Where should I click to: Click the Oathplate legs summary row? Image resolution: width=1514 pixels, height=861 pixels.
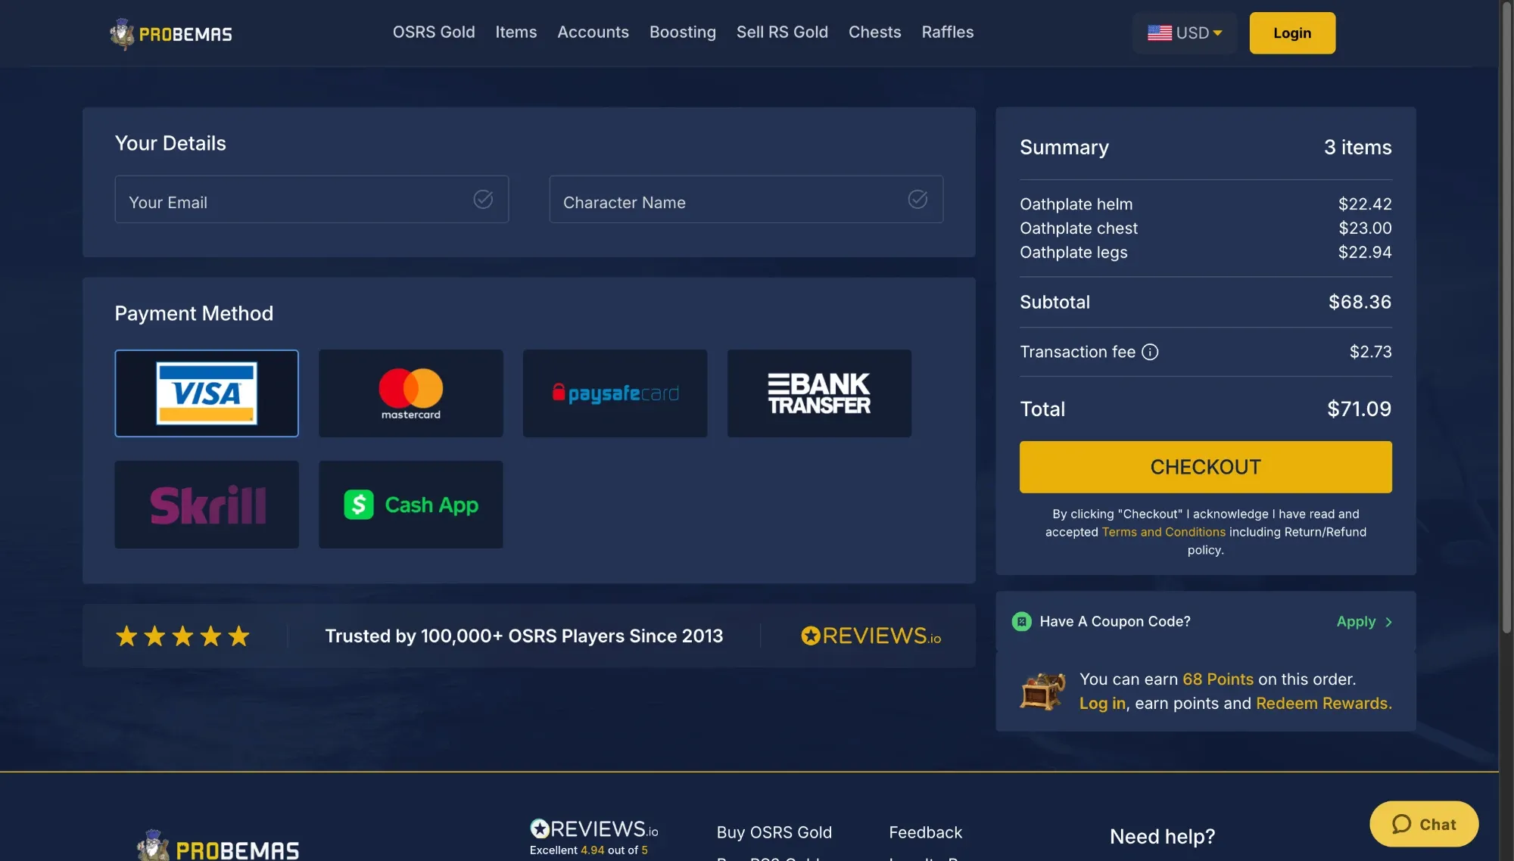click(x=1205, y=253)
